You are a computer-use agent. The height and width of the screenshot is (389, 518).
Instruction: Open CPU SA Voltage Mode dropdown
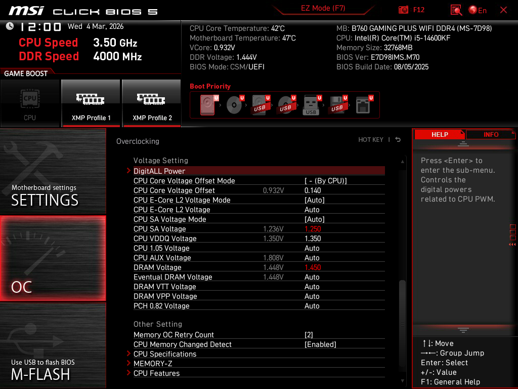click(315, 219)
